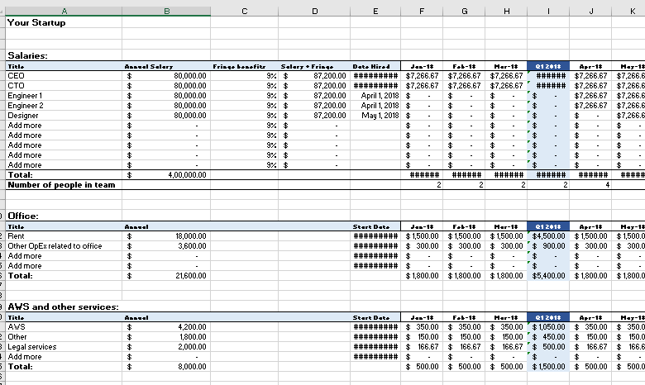This screenshot has height=385, width=645.
Task: Click the "Your Startup" title cell
Action: (36, 23)
